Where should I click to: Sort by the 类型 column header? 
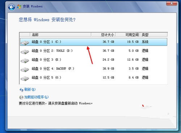click(154, 35)
